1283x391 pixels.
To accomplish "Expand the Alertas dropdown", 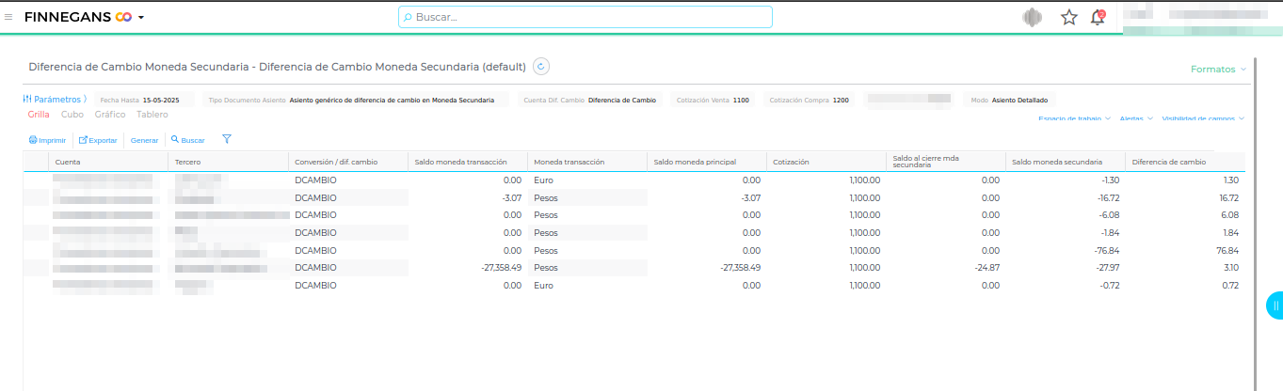I will [1136, 119].
